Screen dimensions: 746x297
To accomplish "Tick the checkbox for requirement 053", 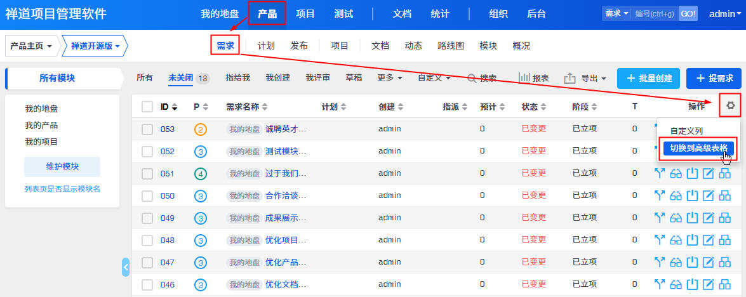I will click(147, 129).
